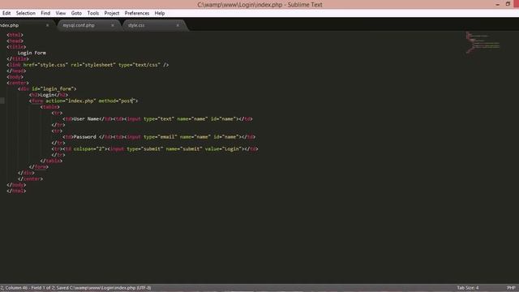The width and height of the screenshot is (519, 292).
Task: Click the opening center tag line
Action: (x=18, y=83)
